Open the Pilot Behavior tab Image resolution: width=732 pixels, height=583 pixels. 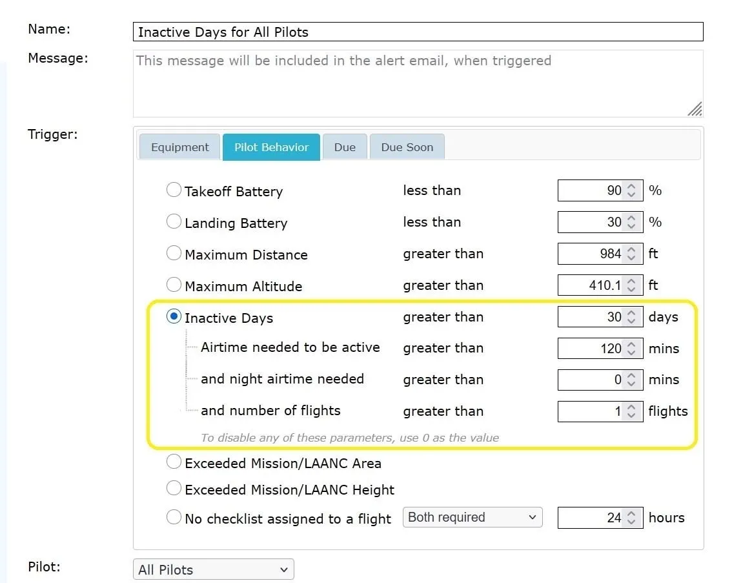[271, 147]
